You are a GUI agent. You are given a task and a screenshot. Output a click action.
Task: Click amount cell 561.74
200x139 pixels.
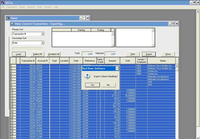[x=112, y=106]
